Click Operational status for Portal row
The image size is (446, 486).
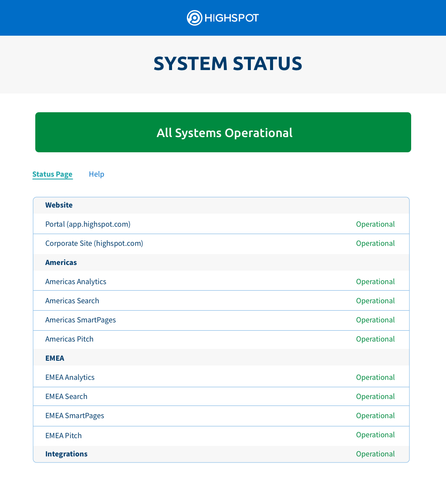click(375, 224)
